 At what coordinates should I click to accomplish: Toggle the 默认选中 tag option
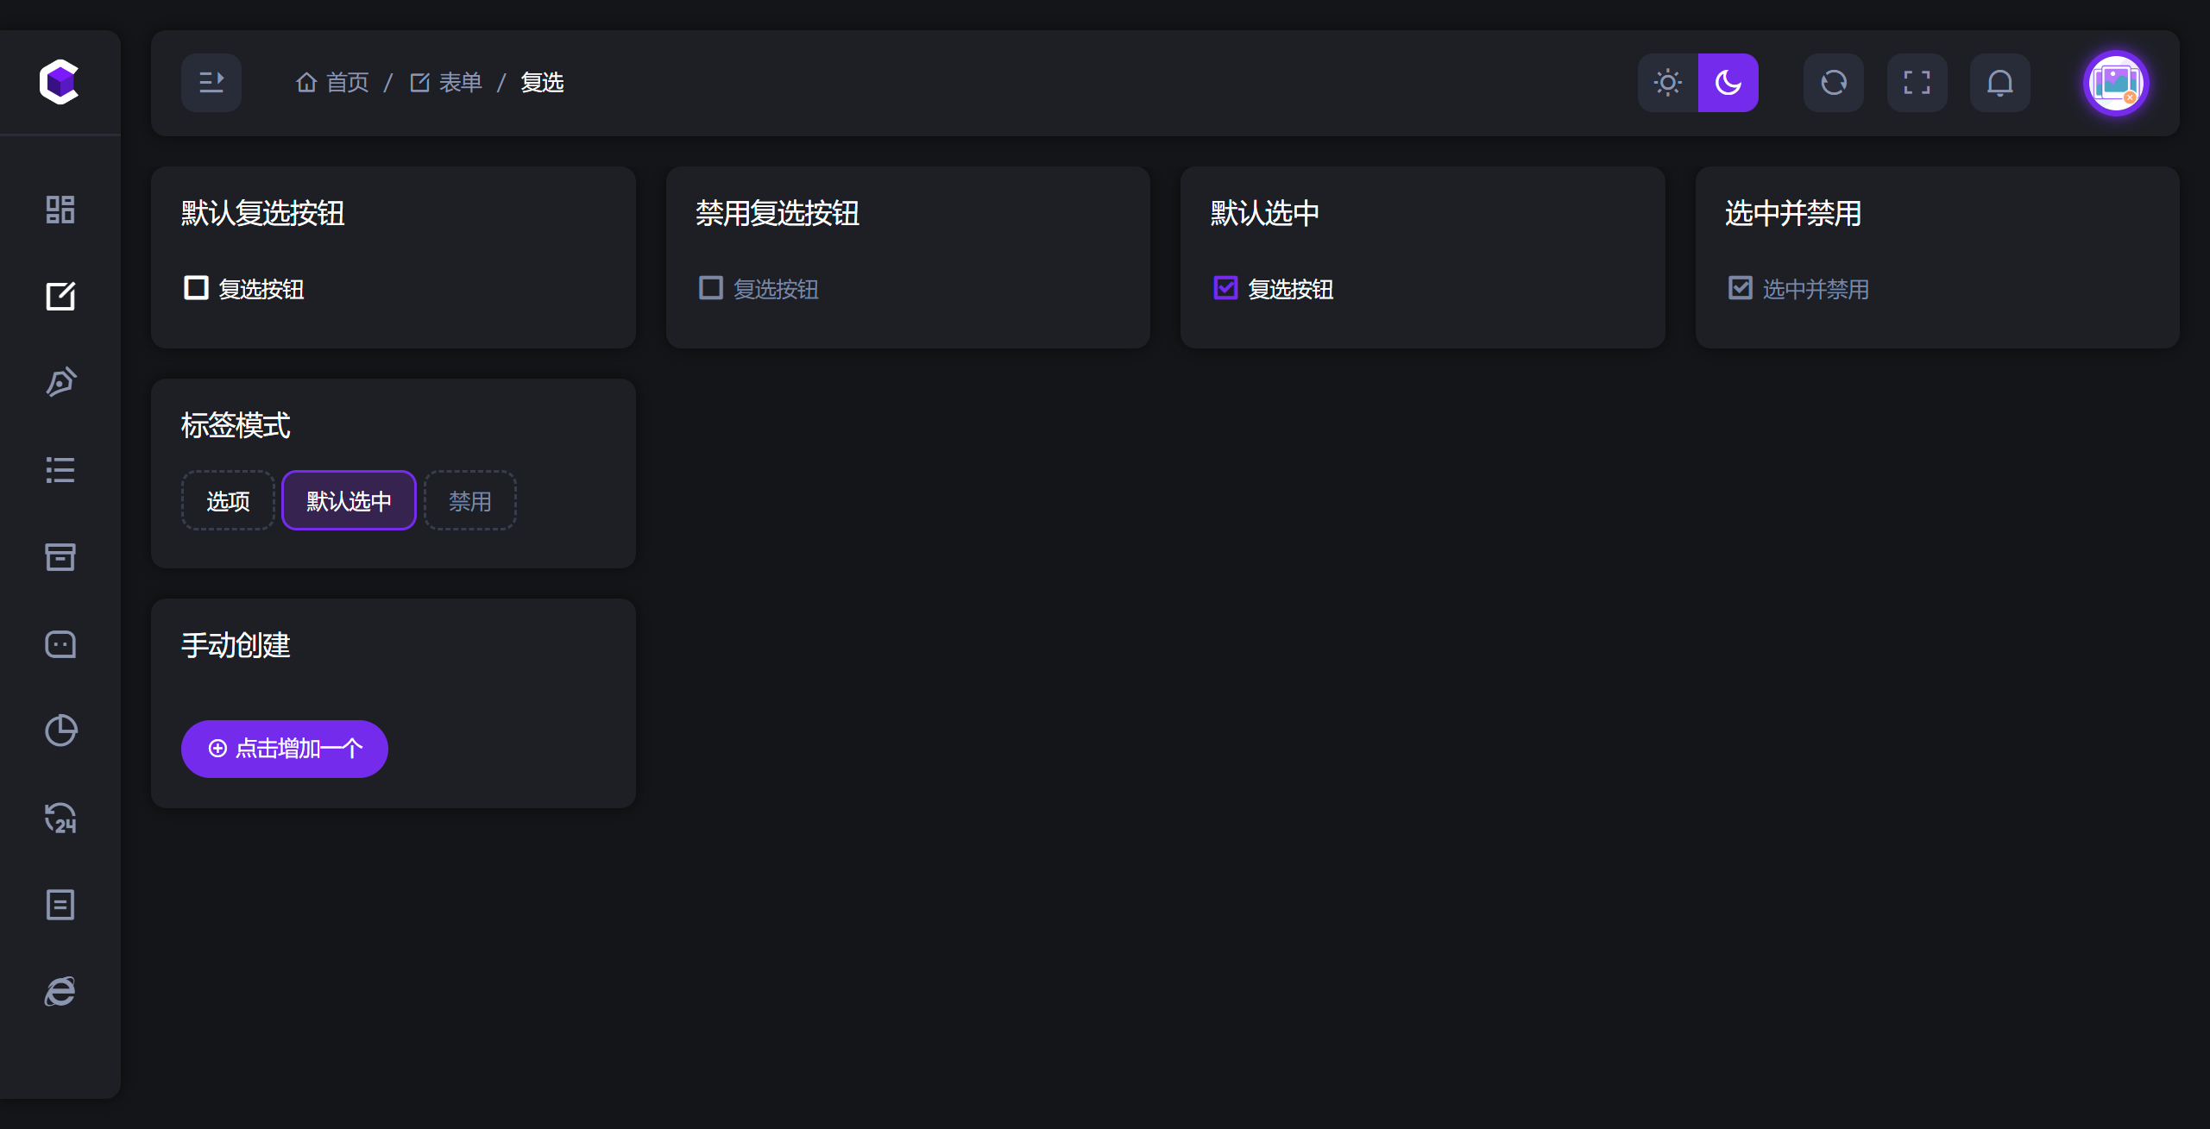349,501
